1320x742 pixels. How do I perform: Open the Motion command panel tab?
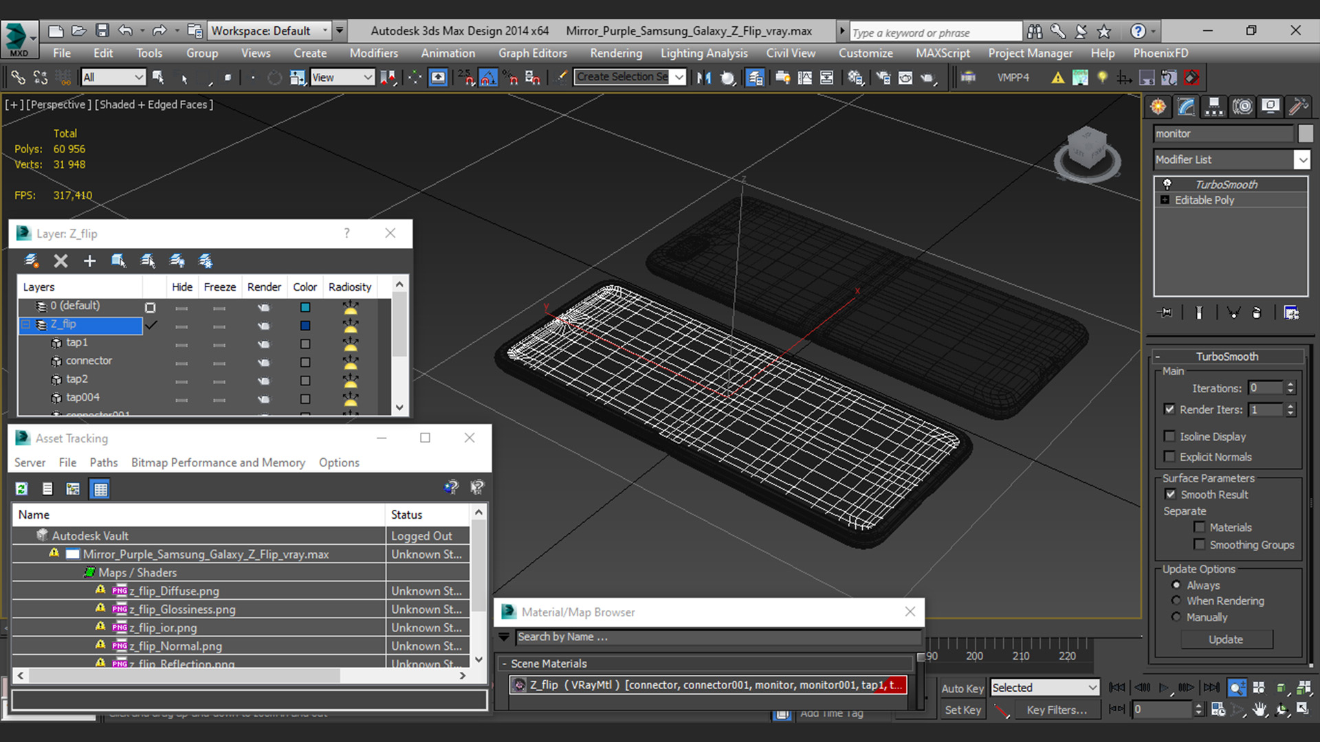(1242, 106)
